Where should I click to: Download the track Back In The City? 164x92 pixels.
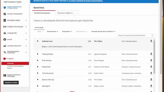[151, 79]
